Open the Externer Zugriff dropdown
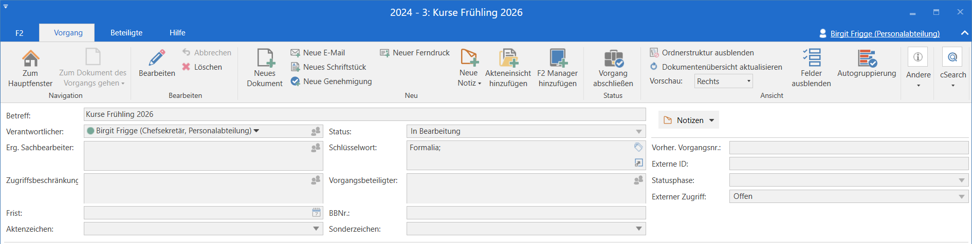Screen dimensions: 972x244 click(x=961, y=197)
